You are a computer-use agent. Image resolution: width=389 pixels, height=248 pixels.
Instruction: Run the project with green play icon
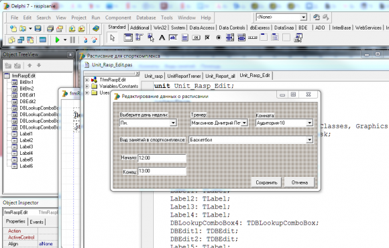[57, 40]
